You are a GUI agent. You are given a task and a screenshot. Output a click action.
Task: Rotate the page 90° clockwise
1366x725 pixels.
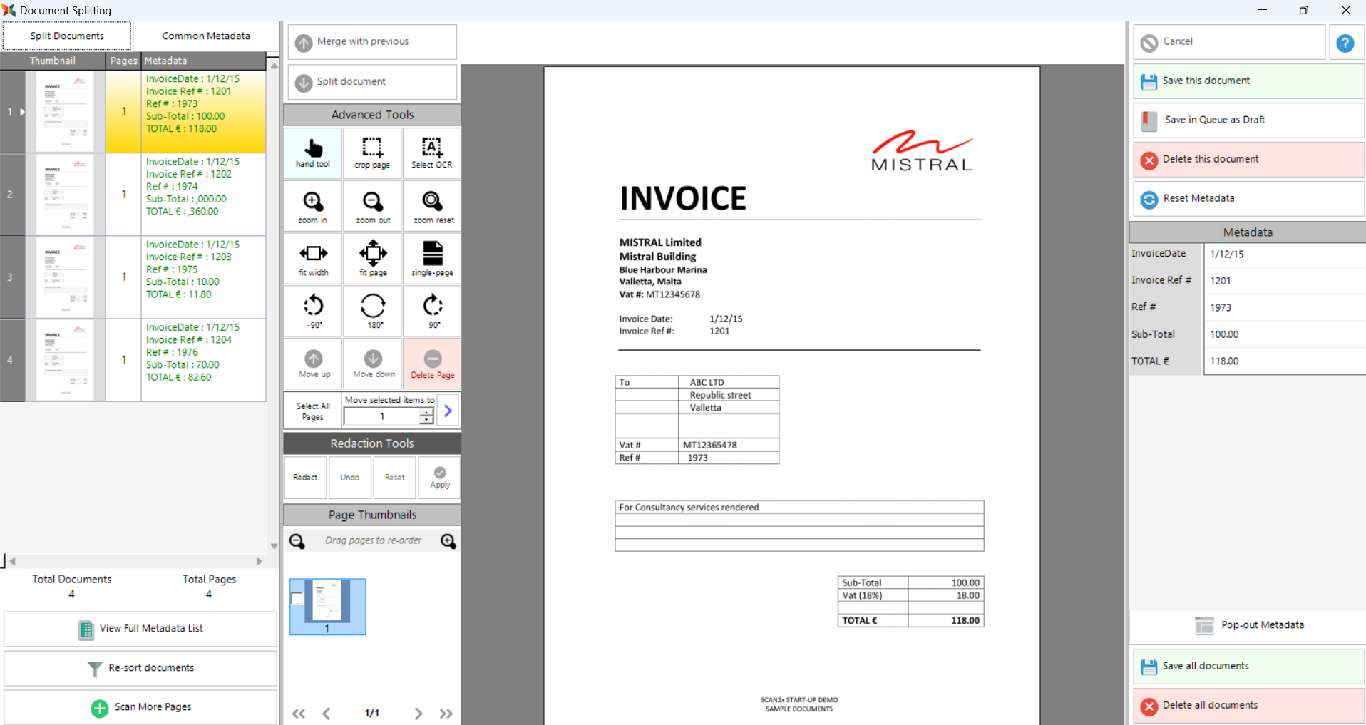pos(433,311)
